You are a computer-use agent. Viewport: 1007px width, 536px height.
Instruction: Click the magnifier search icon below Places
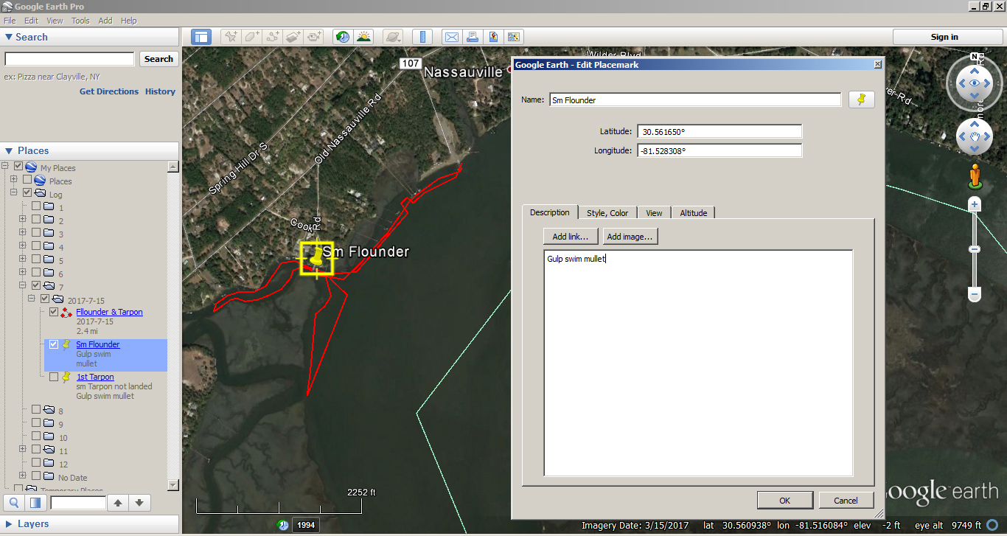(14, 503)
